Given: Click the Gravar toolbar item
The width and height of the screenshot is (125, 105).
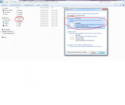Looking at the screenshot, I should coord(39,5).
